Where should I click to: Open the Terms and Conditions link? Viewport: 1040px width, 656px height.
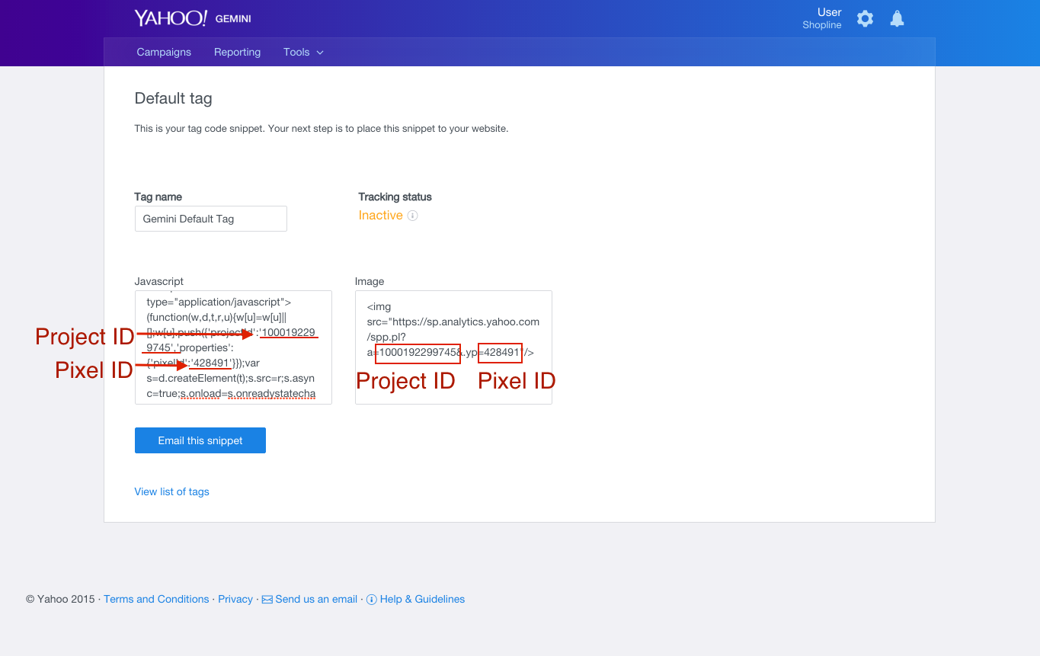(156, 599)
